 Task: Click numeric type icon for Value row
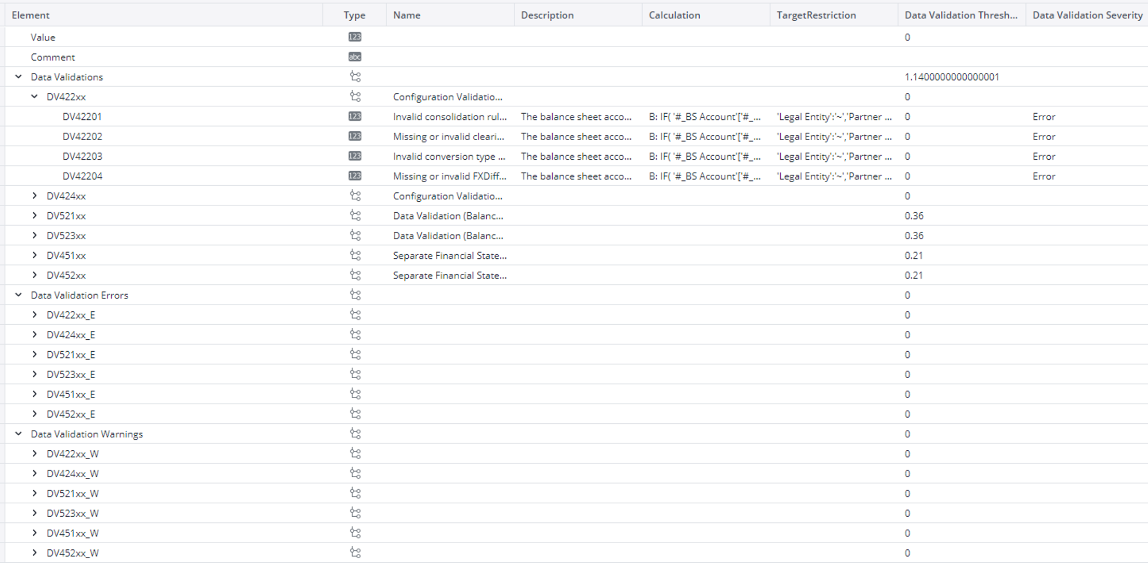pos(355,37)
